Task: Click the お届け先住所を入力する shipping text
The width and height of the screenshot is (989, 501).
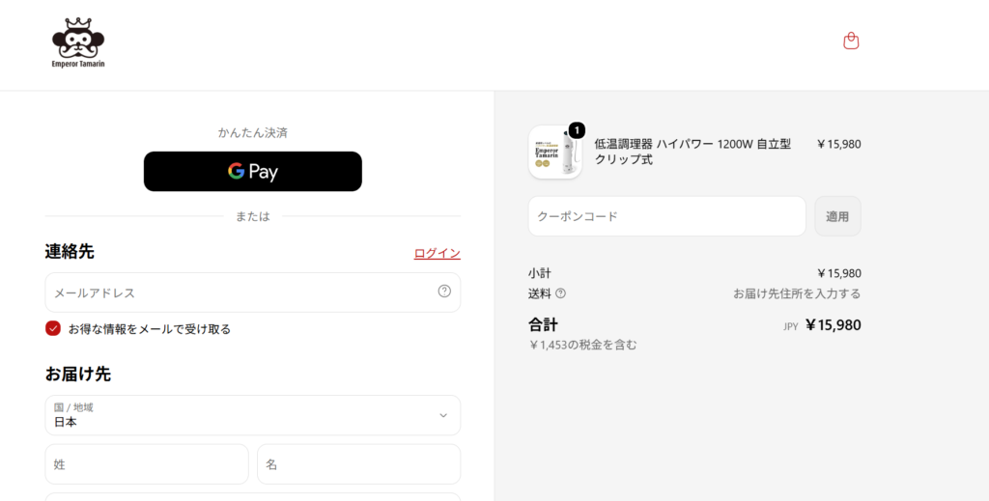Action: [797, 293]
